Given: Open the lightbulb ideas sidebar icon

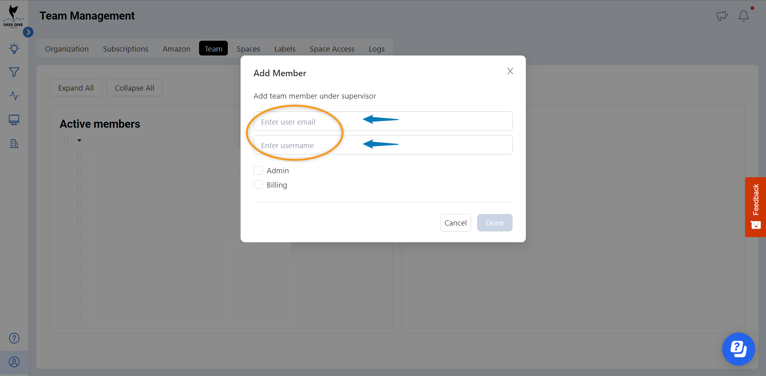Looking at the screenshot, I should point(14,49).
